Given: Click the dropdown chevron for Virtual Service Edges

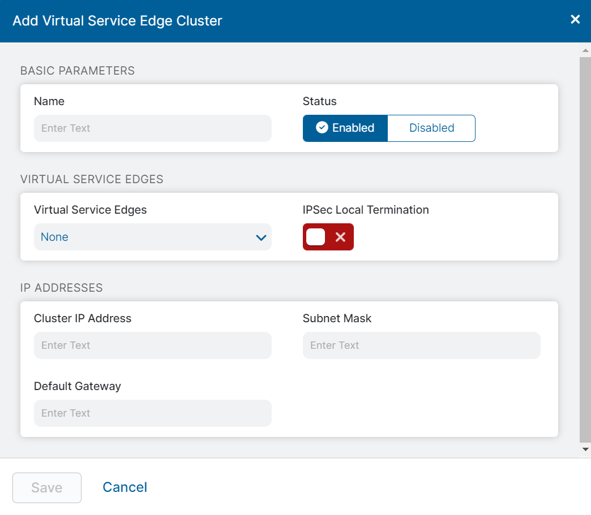Looking at the screenshot, I should [262, 237].
